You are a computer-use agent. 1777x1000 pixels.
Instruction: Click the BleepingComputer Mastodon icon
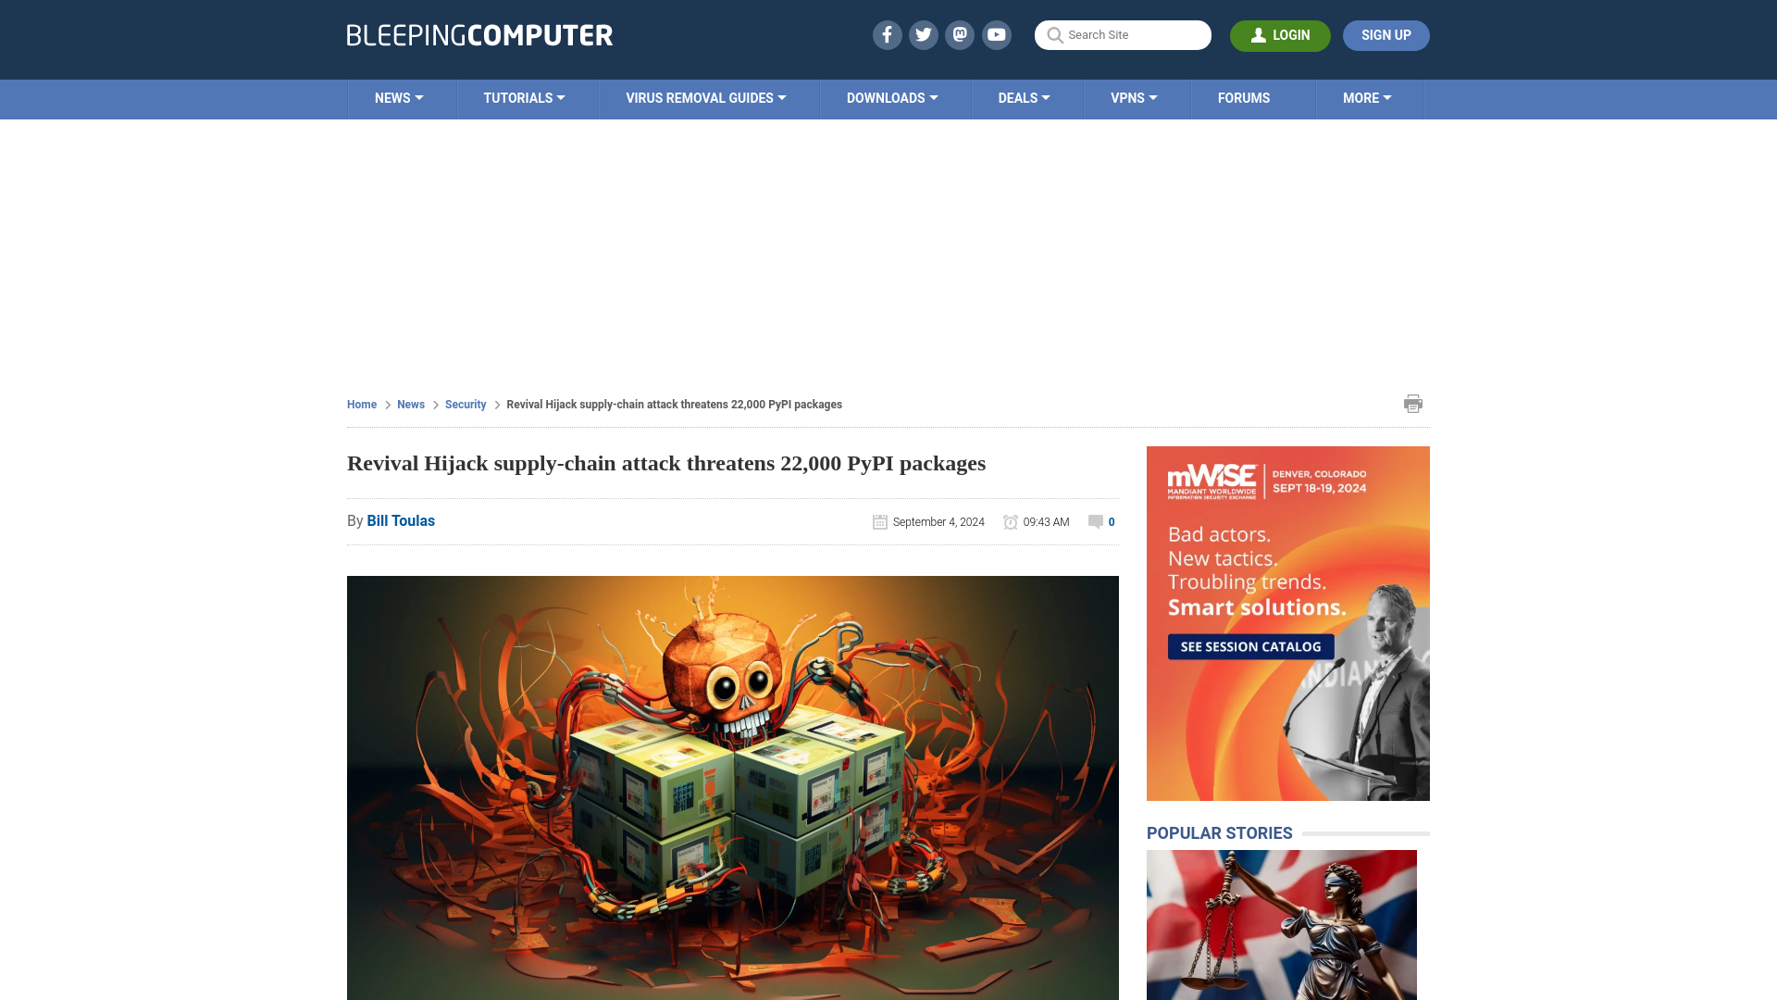pyautogui.click(x=959, y=34)
